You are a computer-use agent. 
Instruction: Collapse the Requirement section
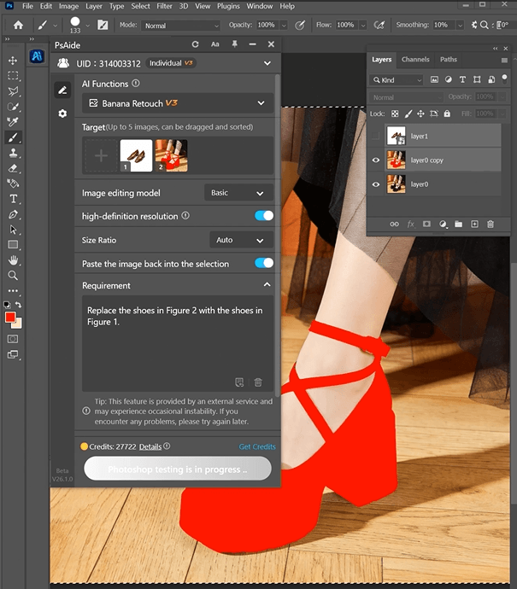(x=267, y=285)
